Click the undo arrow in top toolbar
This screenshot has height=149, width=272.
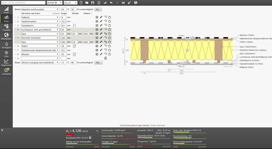click(111, 3)
